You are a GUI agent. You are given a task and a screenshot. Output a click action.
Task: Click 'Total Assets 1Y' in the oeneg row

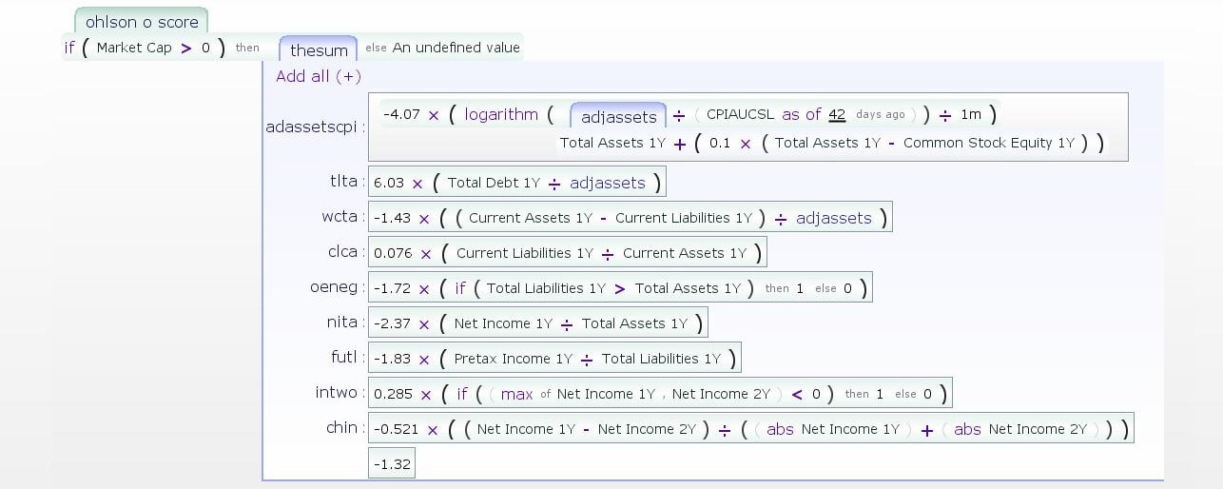coord(688,288)
